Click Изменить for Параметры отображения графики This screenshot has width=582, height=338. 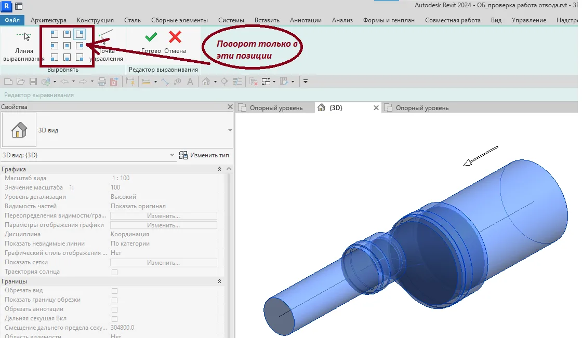point(163,225)
